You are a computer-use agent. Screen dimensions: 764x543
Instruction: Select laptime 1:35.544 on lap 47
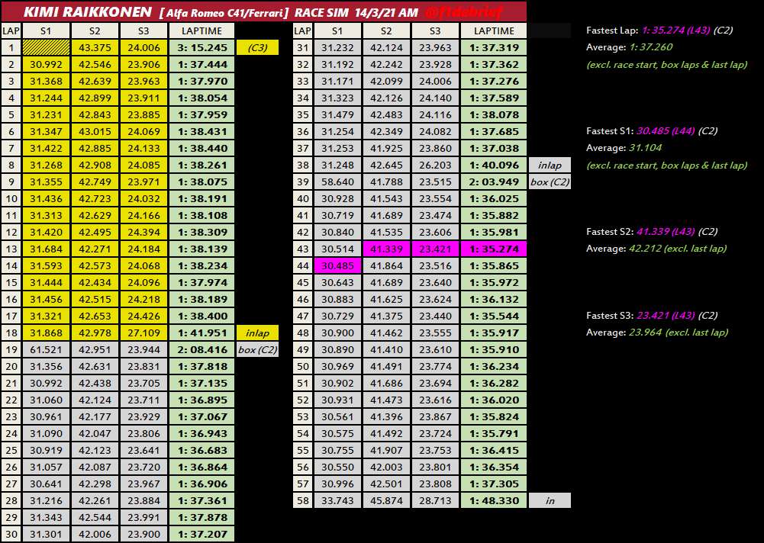[x=494, y=316]
